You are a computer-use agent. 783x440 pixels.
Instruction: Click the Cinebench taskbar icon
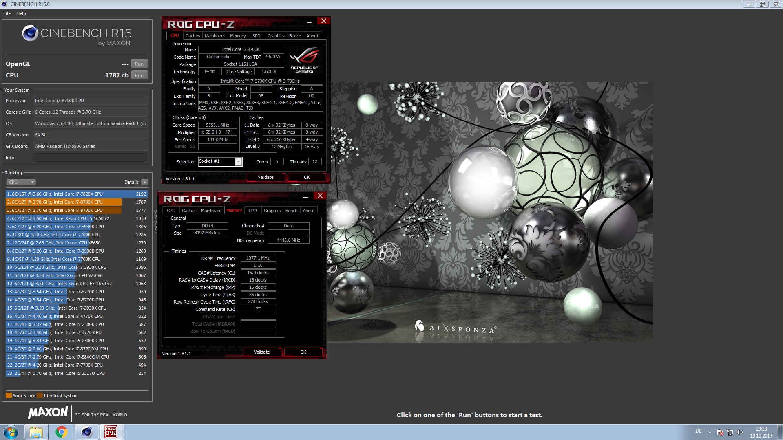[86, 432]
